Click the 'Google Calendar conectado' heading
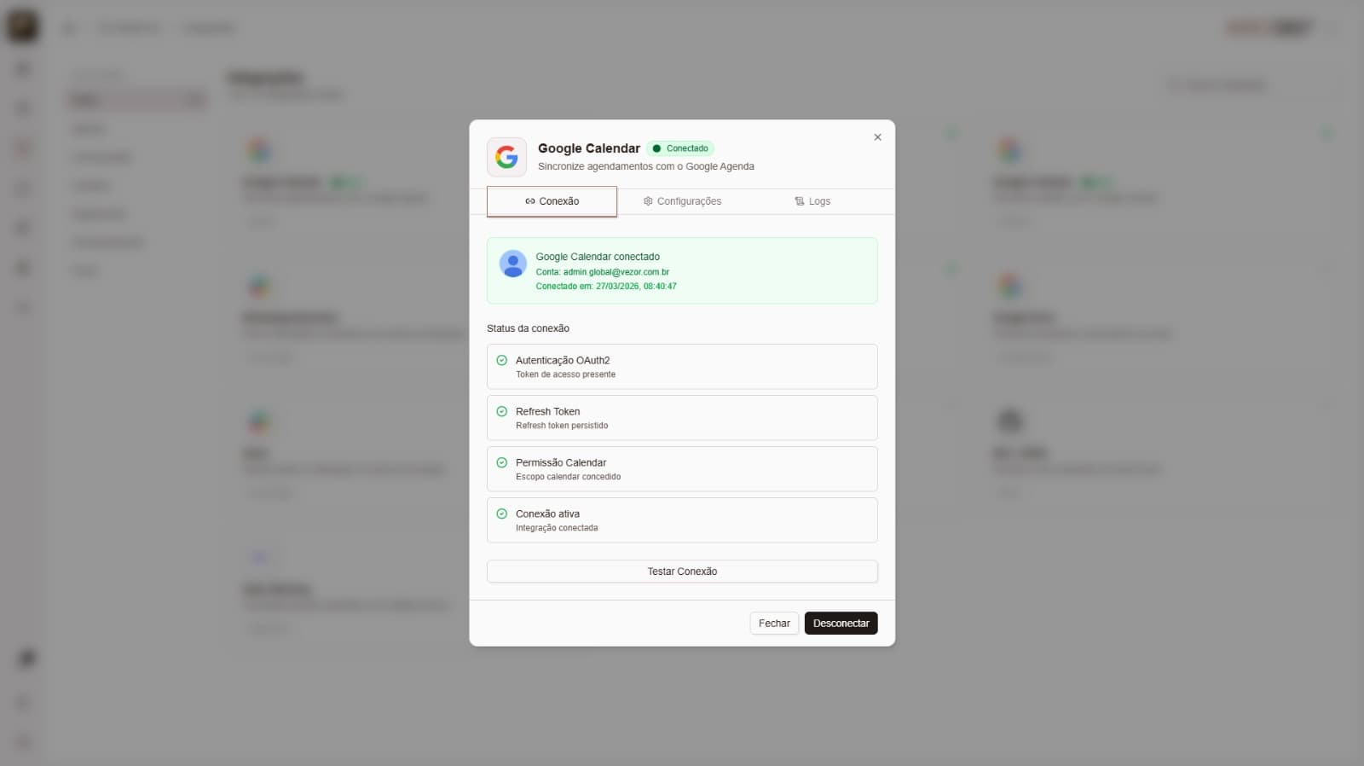The image size is (1364, 766). 598,257
